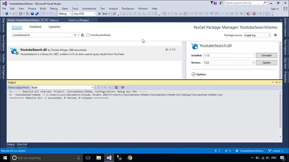Open the Debug configuration dropdown

(x=65, y=14)
